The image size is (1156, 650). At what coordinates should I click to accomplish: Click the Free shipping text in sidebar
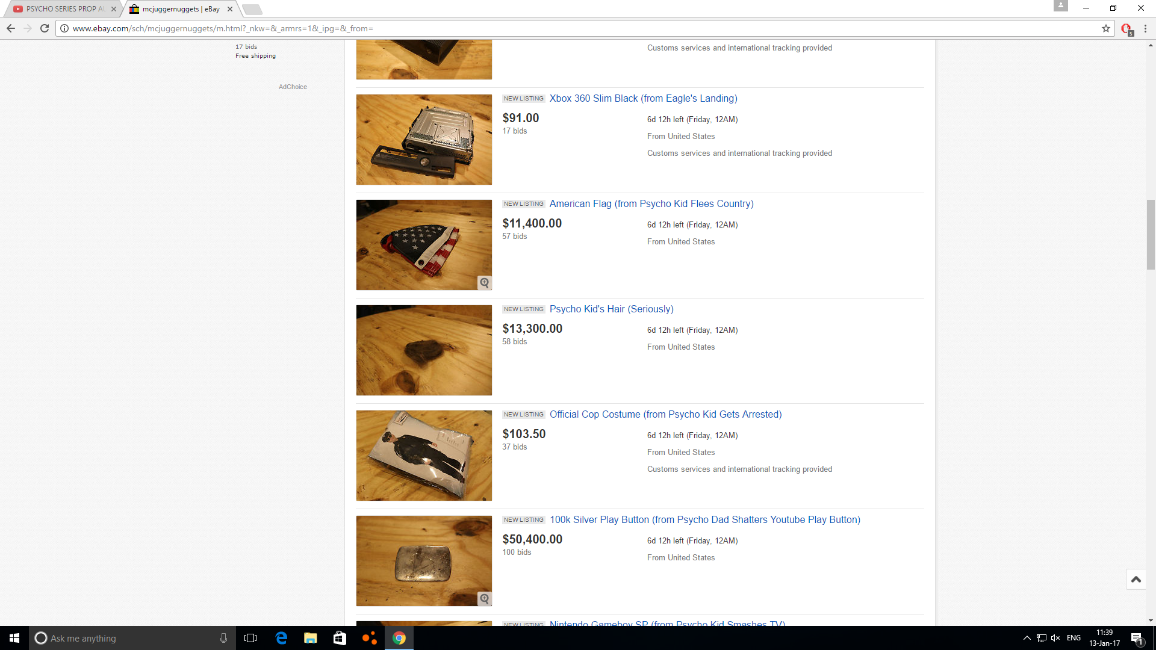255,56
